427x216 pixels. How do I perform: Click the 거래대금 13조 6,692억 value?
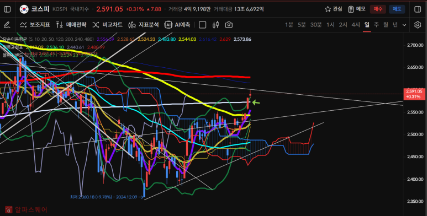point(239,9)
